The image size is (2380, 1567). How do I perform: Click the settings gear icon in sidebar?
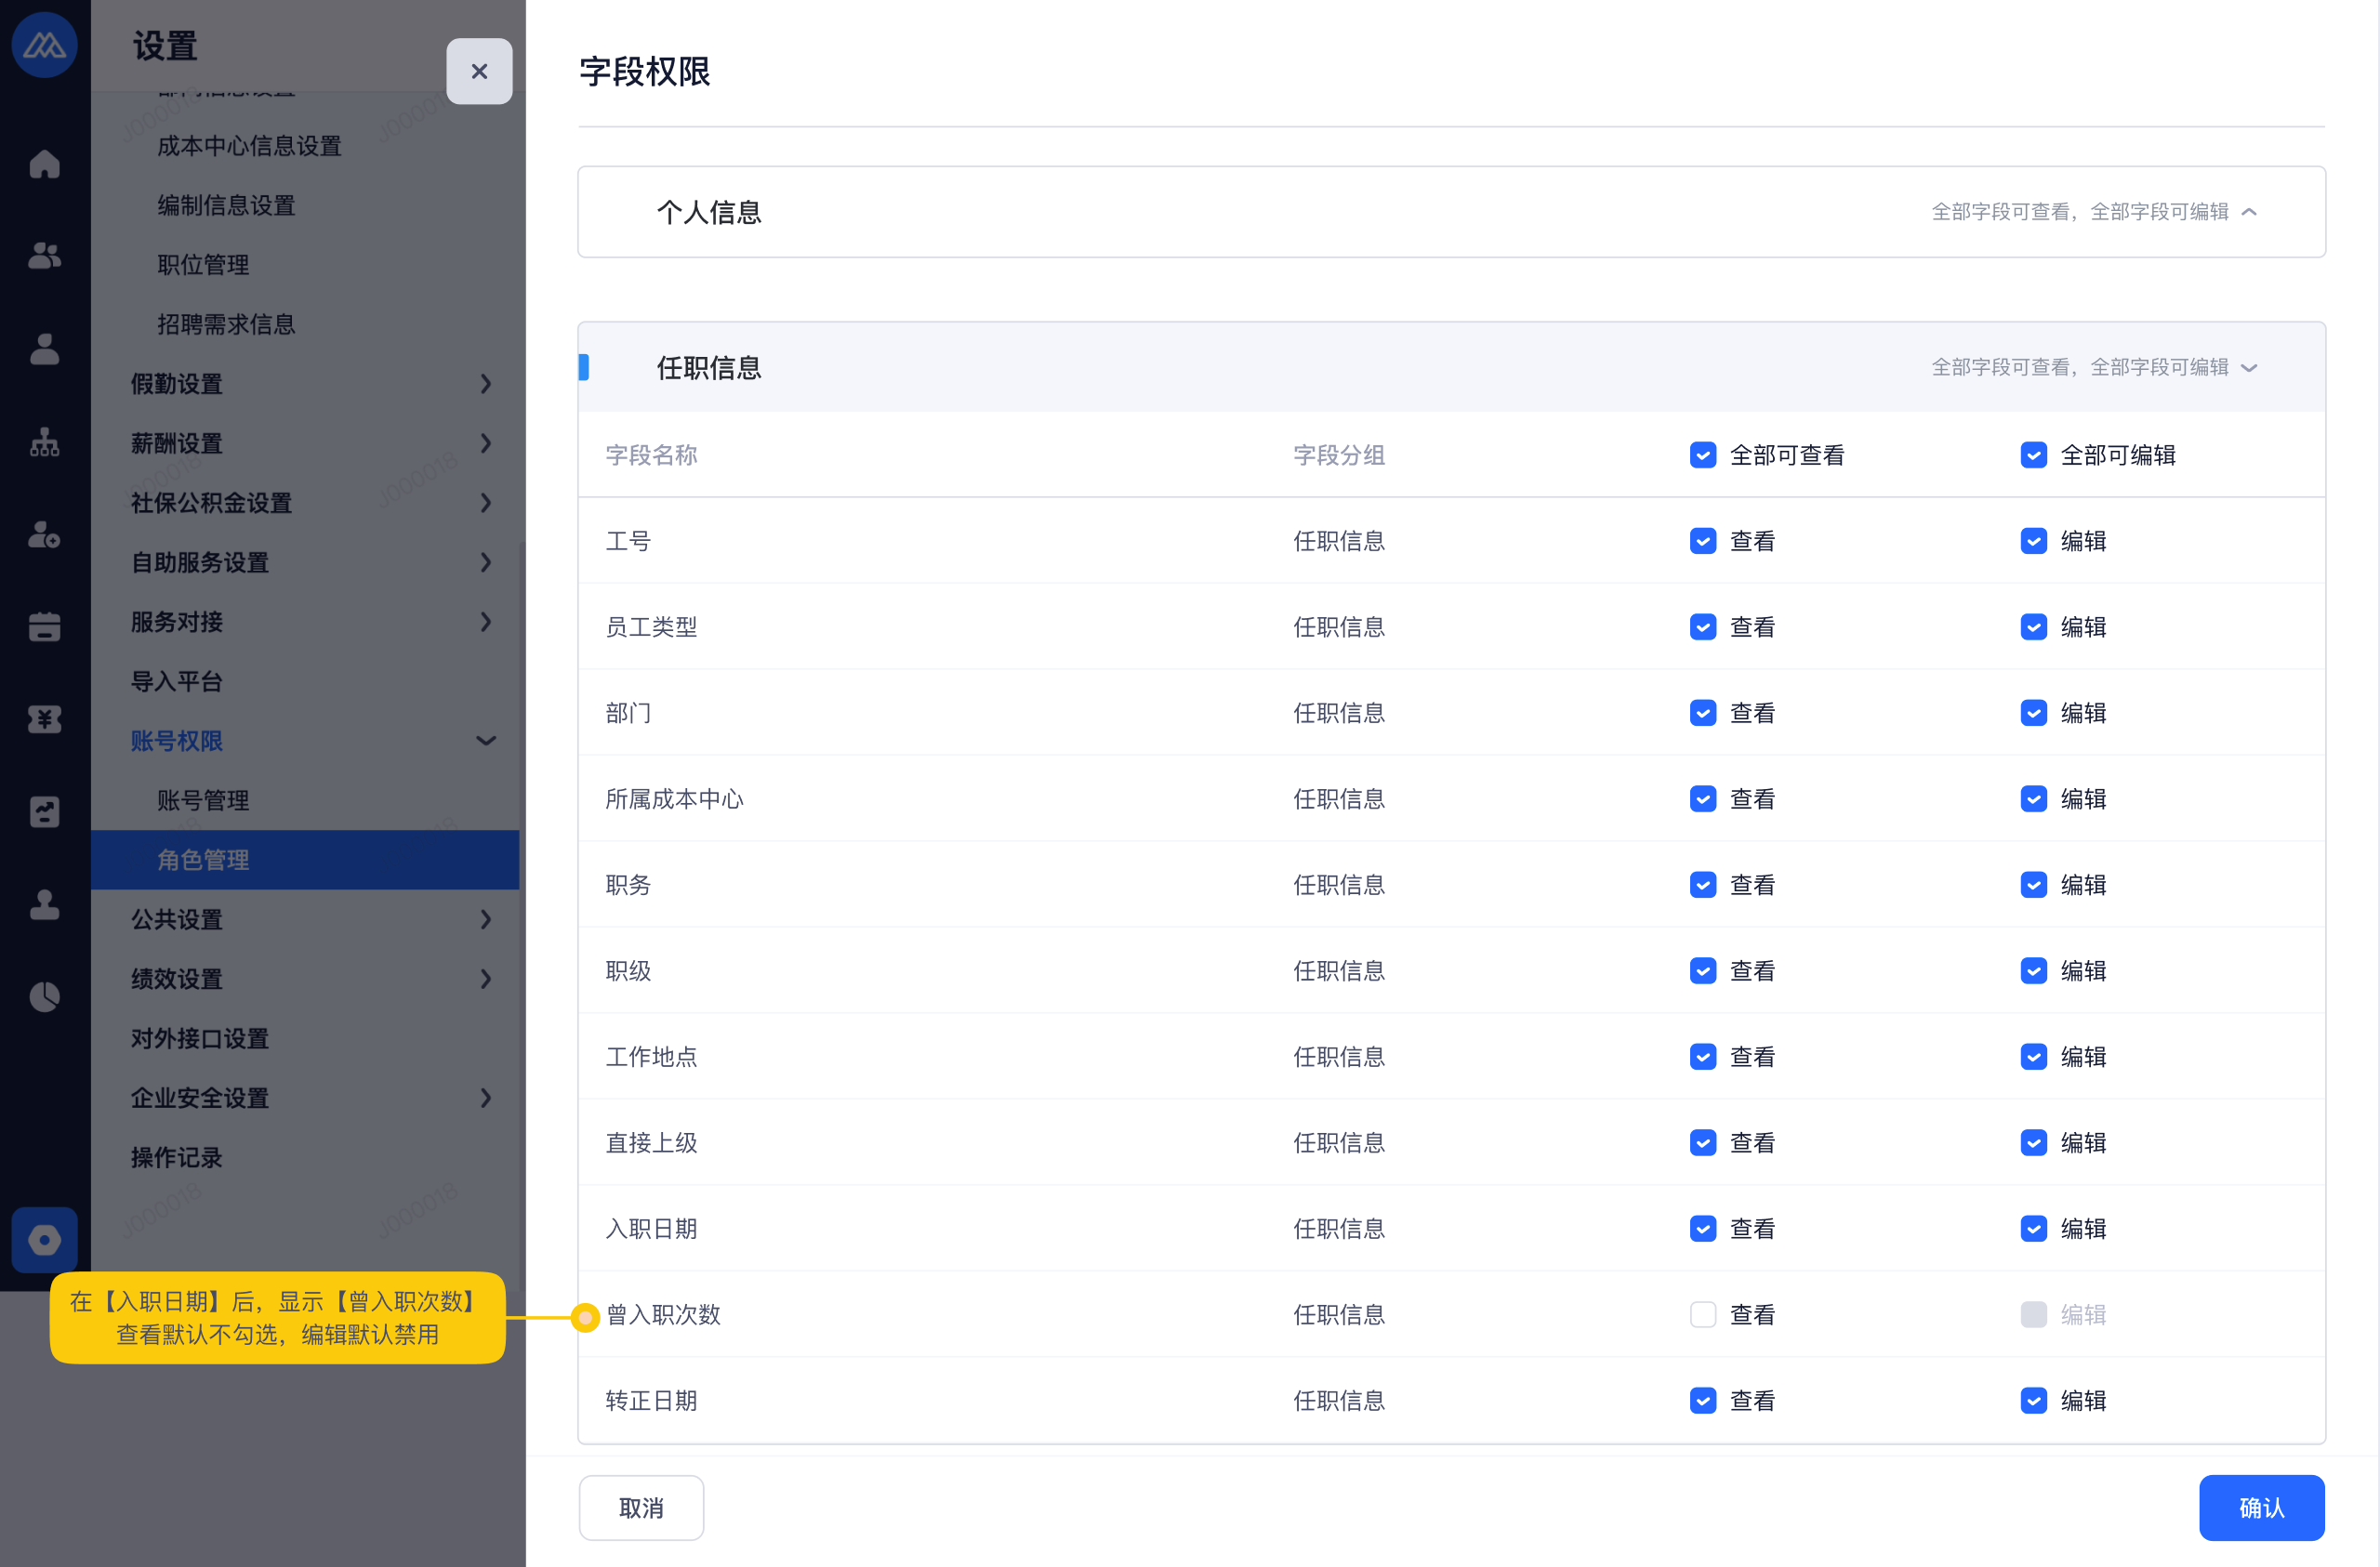[x=44, y=1239]
